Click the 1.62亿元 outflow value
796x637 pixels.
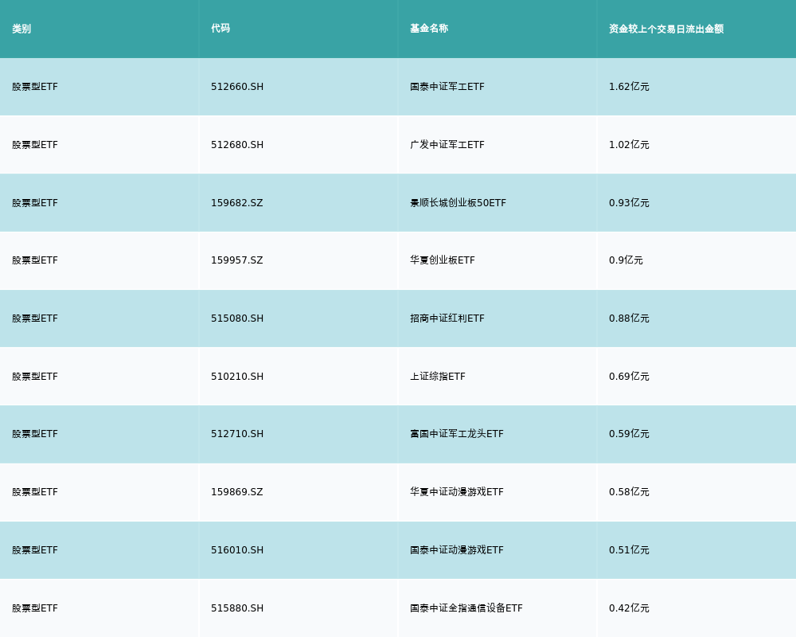[629, 87]
